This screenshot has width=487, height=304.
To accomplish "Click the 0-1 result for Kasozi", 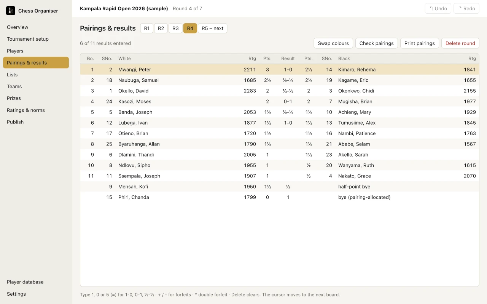I will pos(288,101).
